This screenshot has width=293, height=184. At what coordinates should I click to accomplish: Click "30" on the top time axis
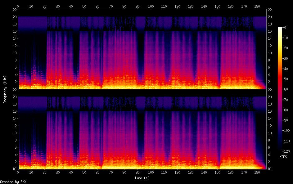58,6
